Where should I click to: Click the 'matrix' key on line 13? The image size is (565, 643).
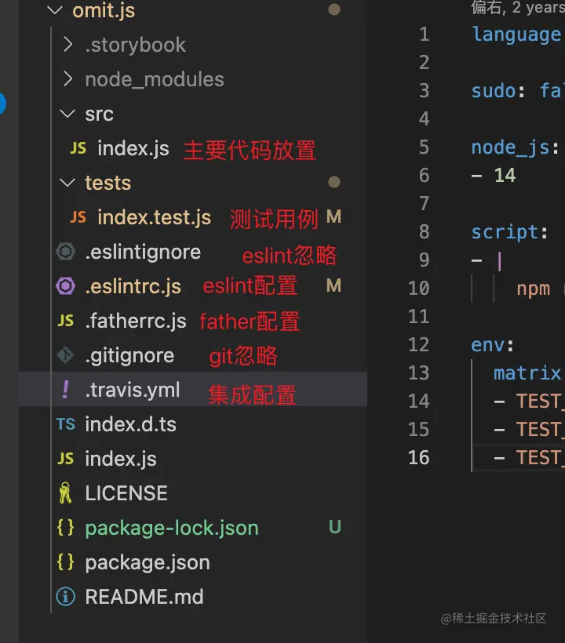pyautogui.click(x=527, y=373)
